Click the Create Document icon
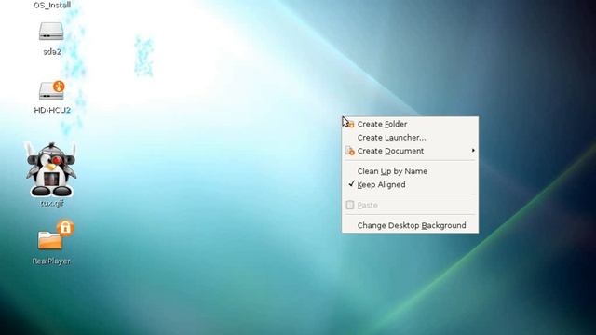The width and height of the screenshot is (596, 335). [350, 151]
